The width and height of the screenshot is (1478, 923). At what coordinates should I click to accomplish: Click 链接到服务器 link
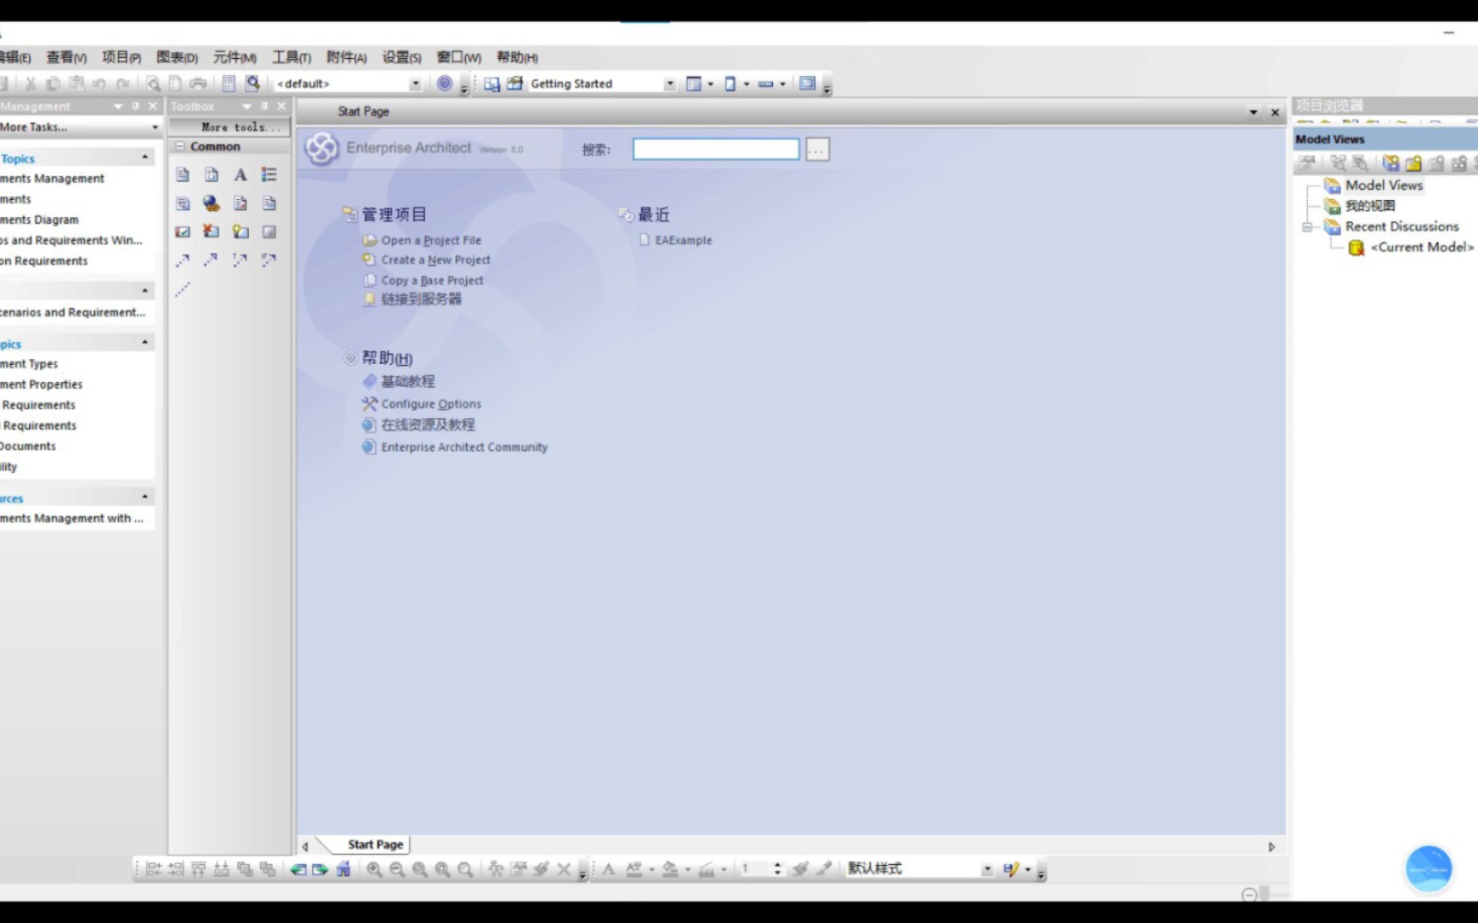point(421,299)
